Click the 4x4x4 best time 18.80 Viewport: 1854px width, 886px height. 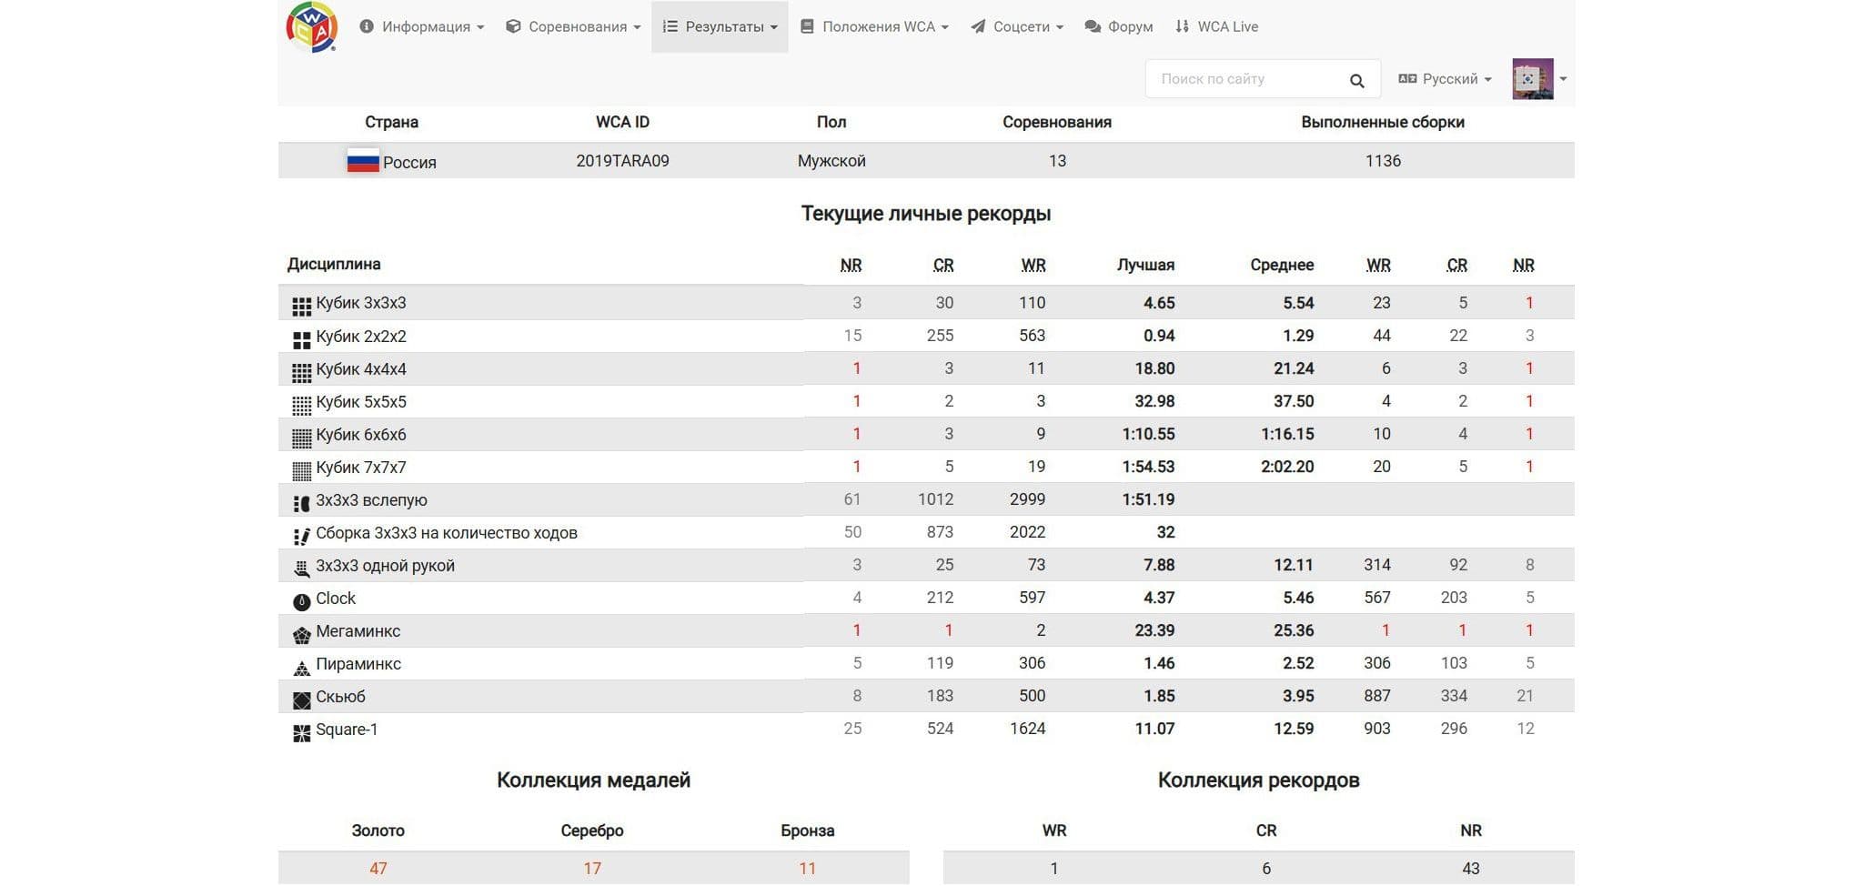pos(1154,368)
